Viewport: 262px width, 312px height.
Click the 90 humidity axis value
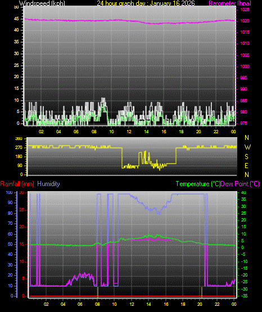pyautogui.click(x=10, y=202)
